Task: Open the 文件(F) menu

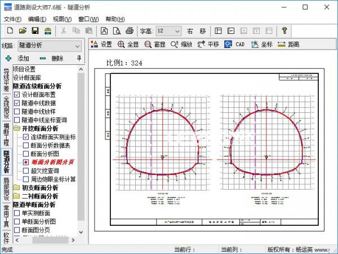Action: coord(12,19)
